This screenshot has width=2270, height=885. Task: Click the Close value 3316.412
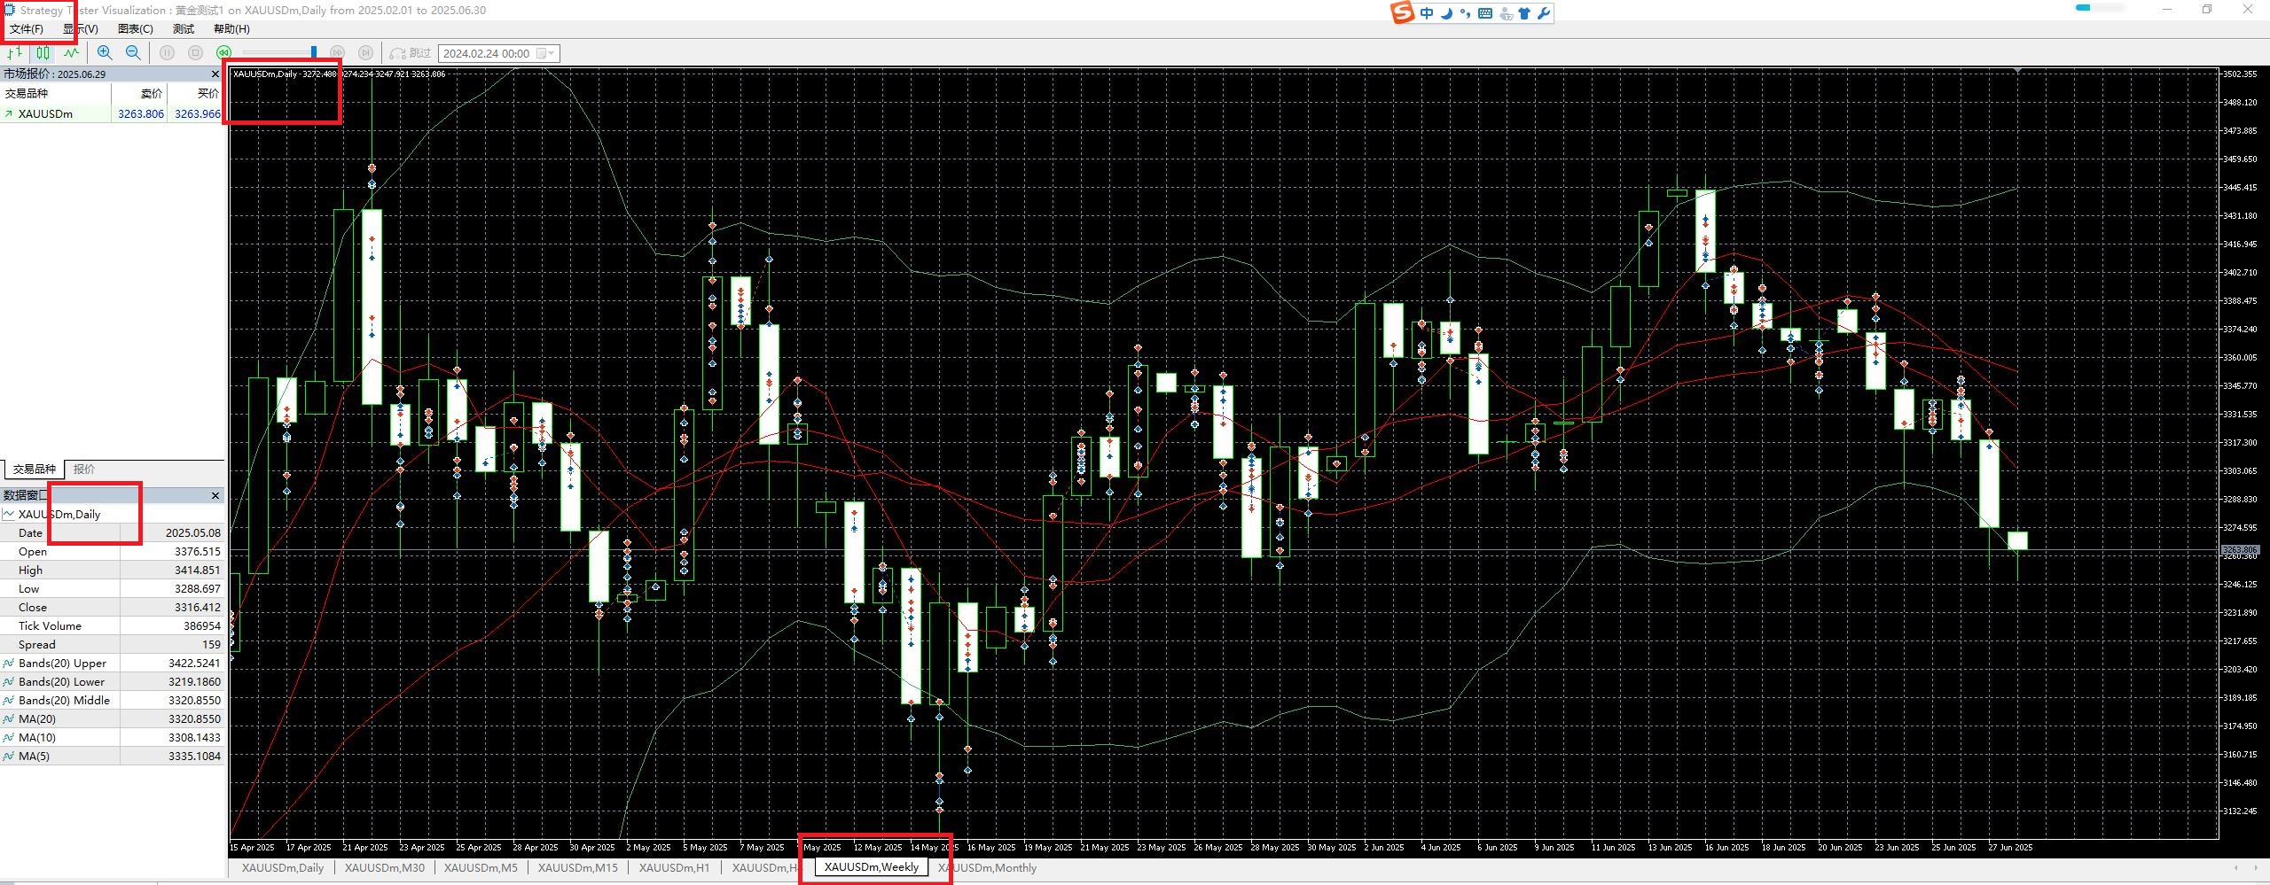(x=198, y=608)
